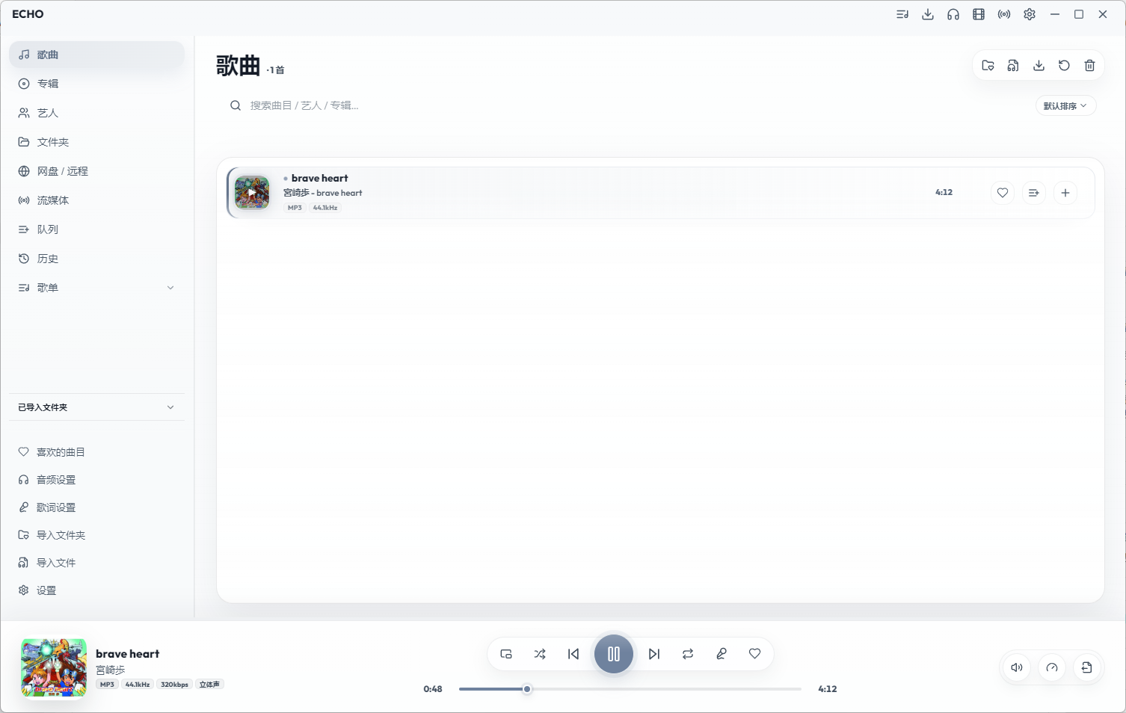This screenshot has width=1126, height=713.
Task: Click the download icon above song list
Action: tap(1039, 66)
